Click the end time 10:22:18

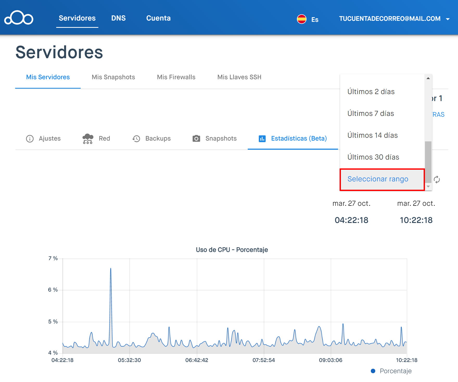(416, 220)
